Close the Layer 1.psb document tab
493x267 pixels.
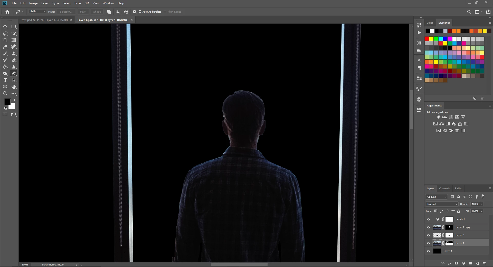[132, 20]
